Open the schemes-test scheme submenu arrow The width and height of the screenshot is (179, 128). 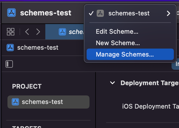pos(168,13)
